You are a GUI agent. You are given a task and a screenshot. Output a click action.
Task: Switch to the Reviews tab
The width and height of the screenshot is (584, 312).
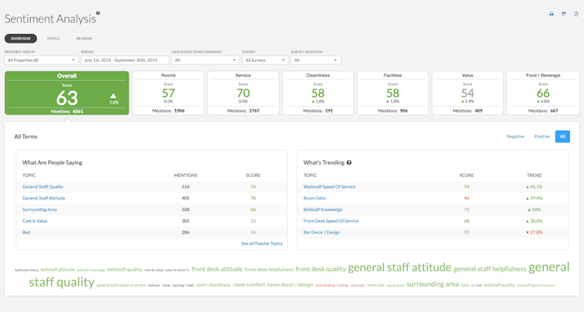click(84, 38)
